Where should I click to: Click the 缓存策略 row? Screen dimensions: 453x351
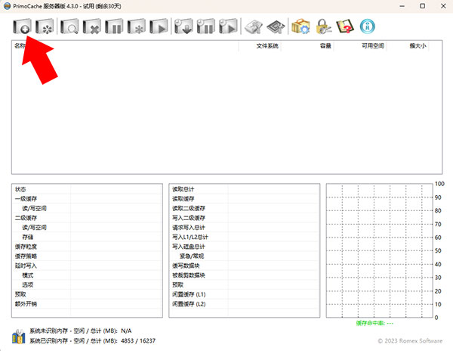tap(87, 256)
